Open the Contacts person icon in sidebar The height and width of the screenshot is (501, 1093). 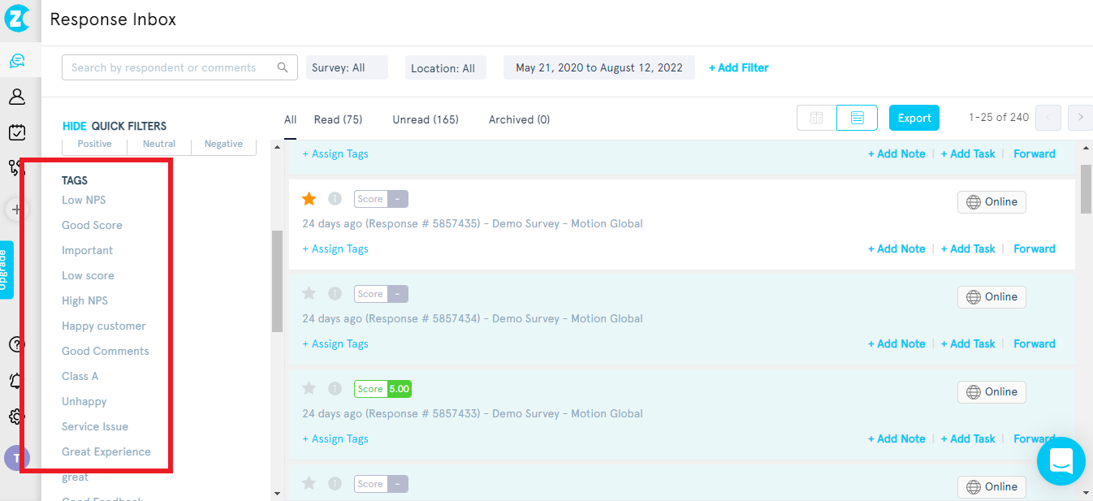16,97
